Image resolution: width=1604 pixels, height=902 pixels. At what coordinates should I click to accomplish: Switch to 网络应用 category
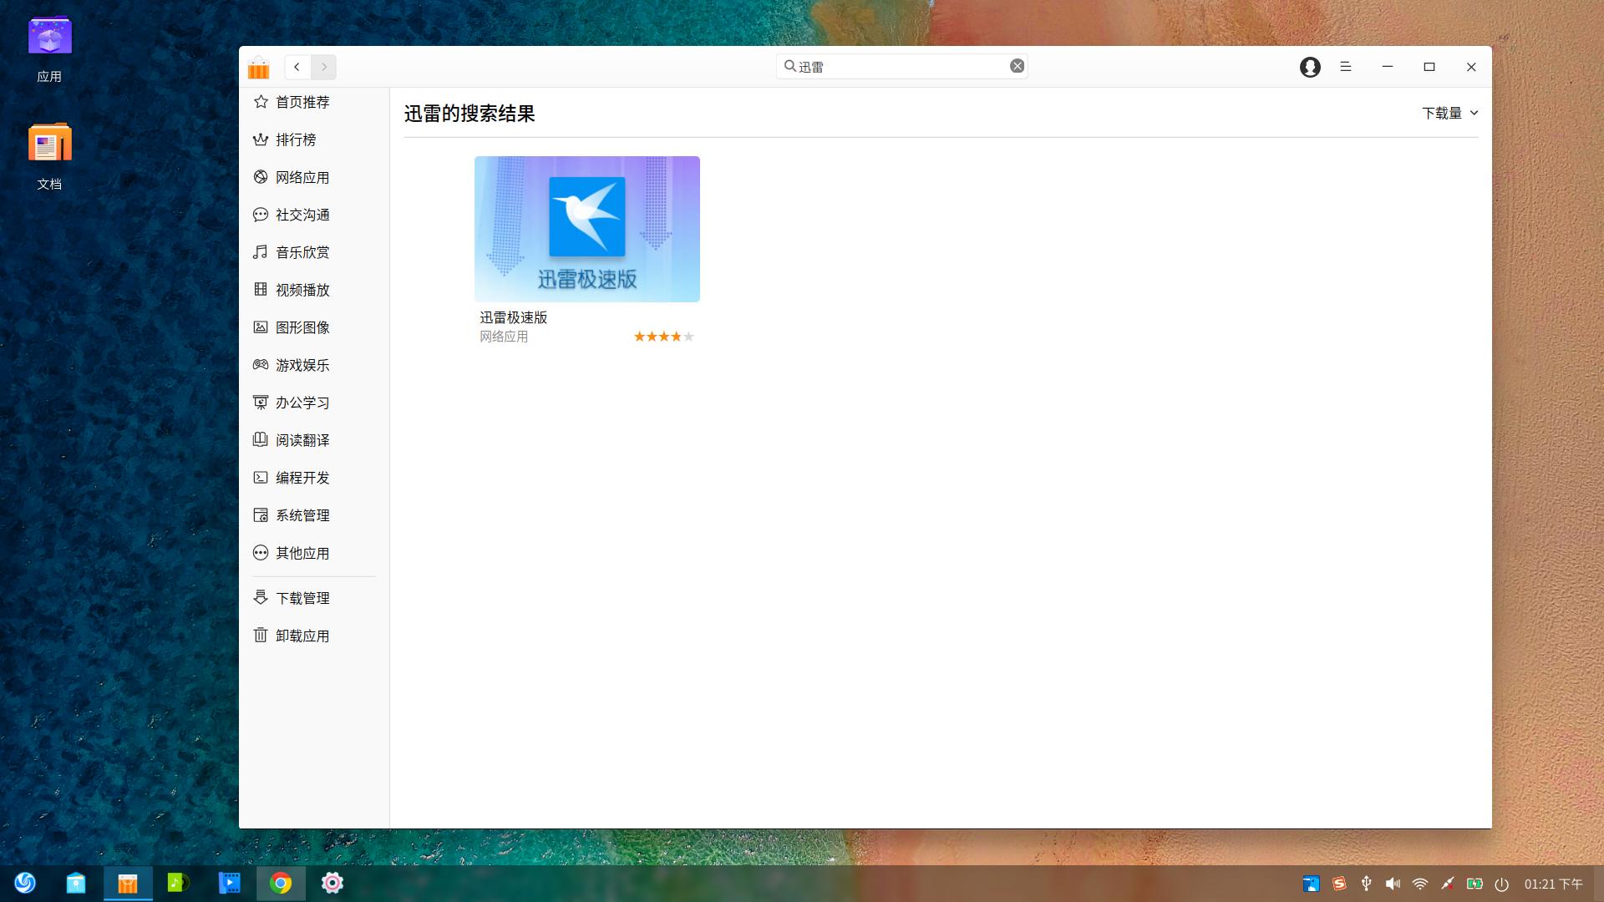click(302, 177)
